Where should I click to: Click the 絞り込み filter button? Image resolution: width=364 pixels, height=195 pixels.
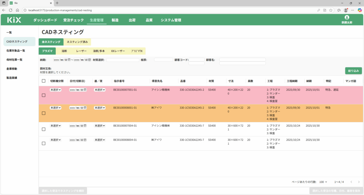coord(353,71)
